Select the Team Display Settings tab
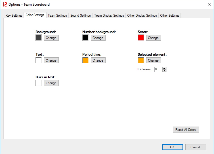This screenshot has width=214, height=154. coord(109,16)
